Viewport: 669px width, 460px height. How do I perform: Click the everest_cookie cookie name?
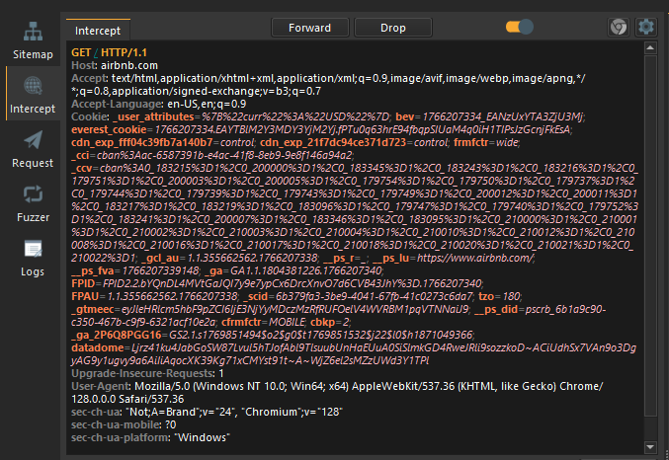pos(109,129)
